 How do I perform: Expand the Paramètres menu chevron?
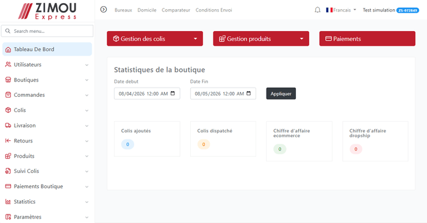[x=87, y=217]
